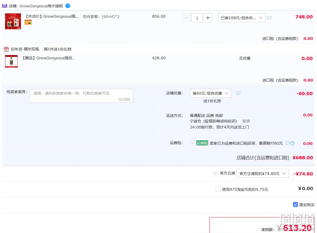Open the GrowGorgeous海外旗舰 store link

click(x=41, y=6)
